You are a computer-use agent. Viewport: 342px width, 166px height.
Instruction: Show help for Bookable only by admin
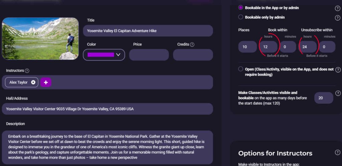click(x=337, y=18)
